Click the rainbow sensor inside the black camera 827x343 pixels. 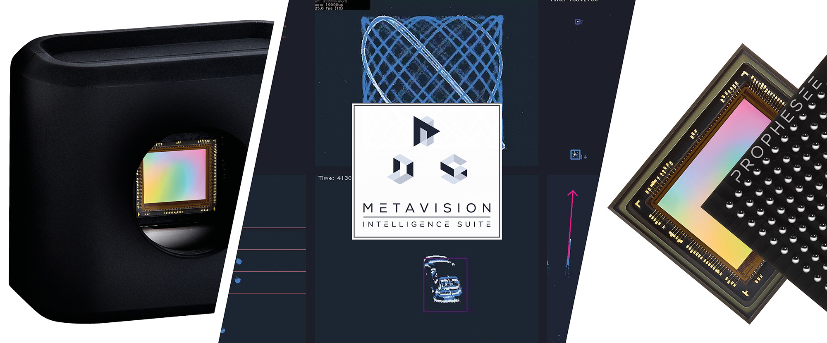click(174, 176)
